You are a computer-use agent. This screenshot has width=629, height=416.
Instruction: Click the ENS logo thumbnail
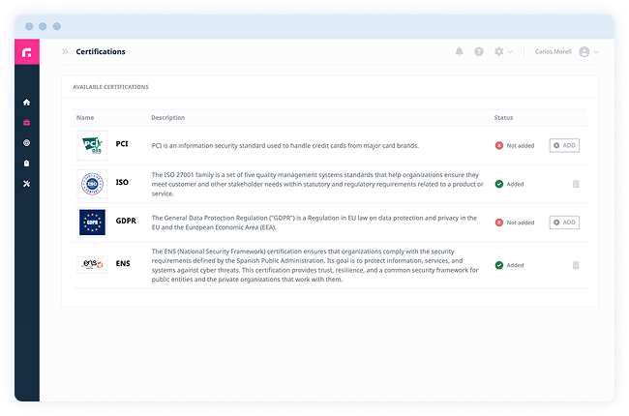92,264
